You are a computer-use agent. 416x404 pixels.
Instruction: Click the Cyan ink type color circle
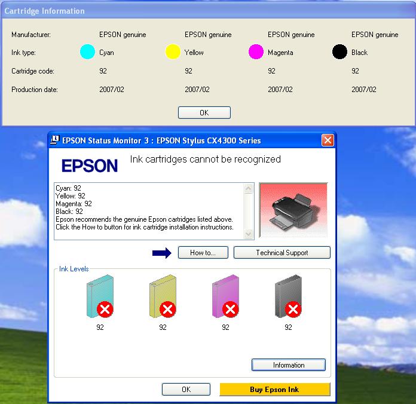(x=87, y=52)
